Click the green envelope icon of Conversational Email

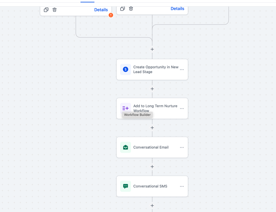[x=125, y=147]
